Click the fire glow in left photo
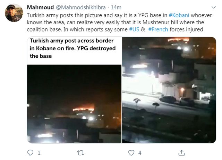 tap(84, 108)
